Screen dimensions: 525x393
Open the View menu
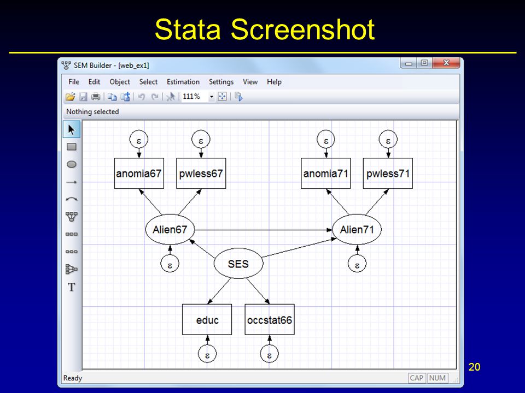250,82
